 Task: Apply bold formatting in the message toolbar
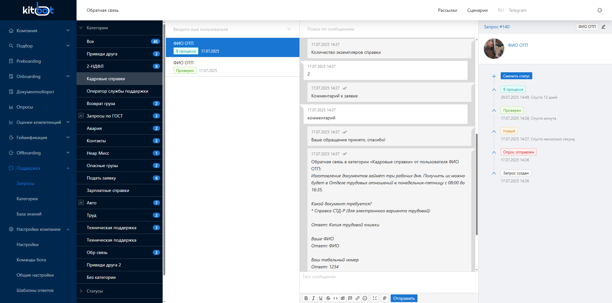tap(306, 298)
